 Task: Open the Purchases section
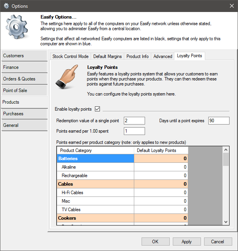click(24, 114)
